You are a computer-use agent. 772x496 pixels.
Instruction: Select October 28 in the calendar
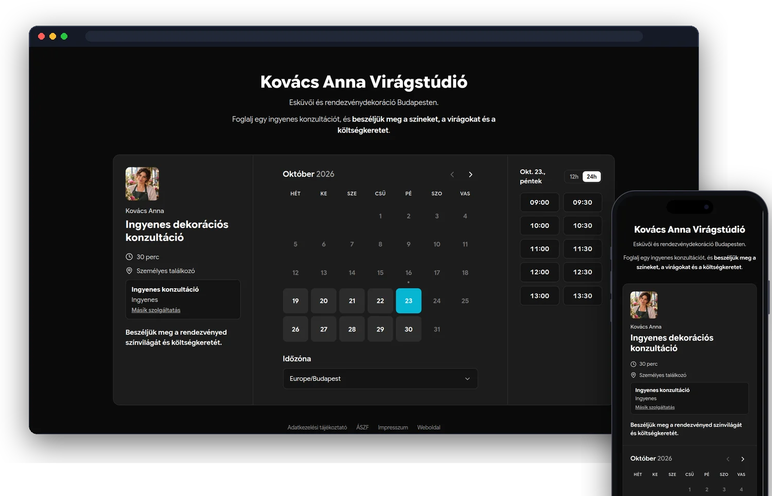tap(352, 329)
